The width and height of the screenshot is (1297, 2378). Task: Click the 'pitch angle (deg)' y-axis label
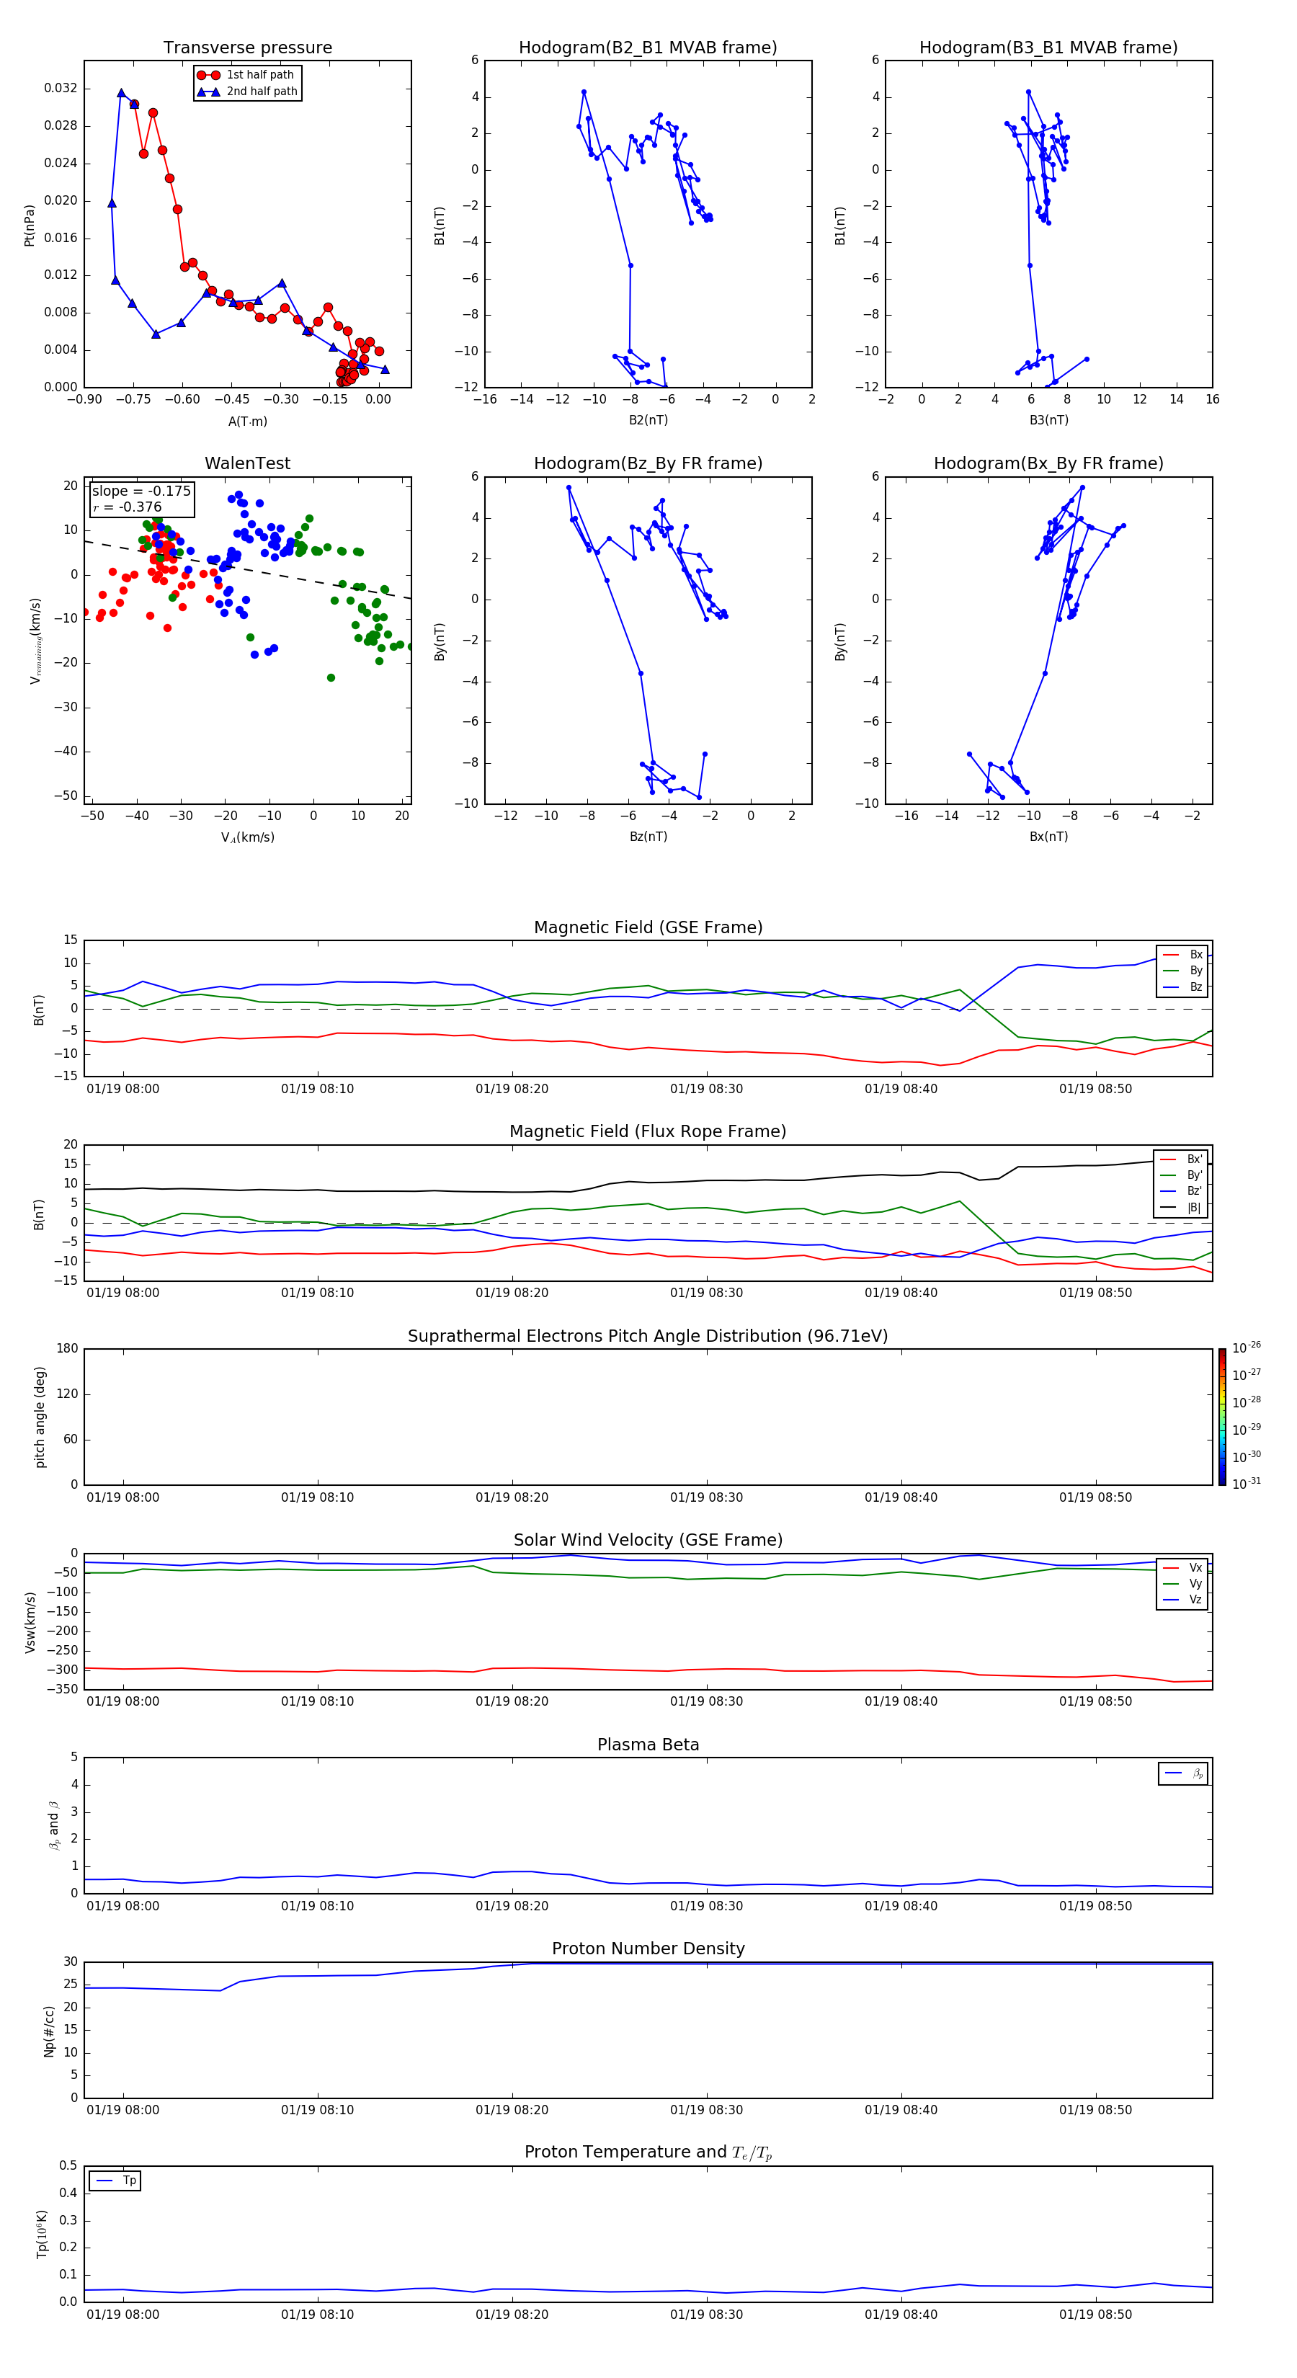pyautogui.click(x=40, y=1417)
